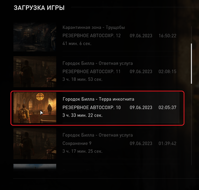This screenshot has width=199, height=190.
Task: Click the save list scrollbar handle
Action: tap(192, 63)
